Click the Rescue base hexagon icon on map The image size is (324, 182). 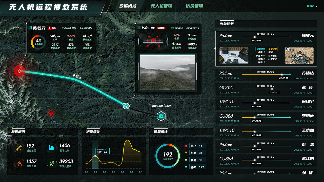point(161,116)
